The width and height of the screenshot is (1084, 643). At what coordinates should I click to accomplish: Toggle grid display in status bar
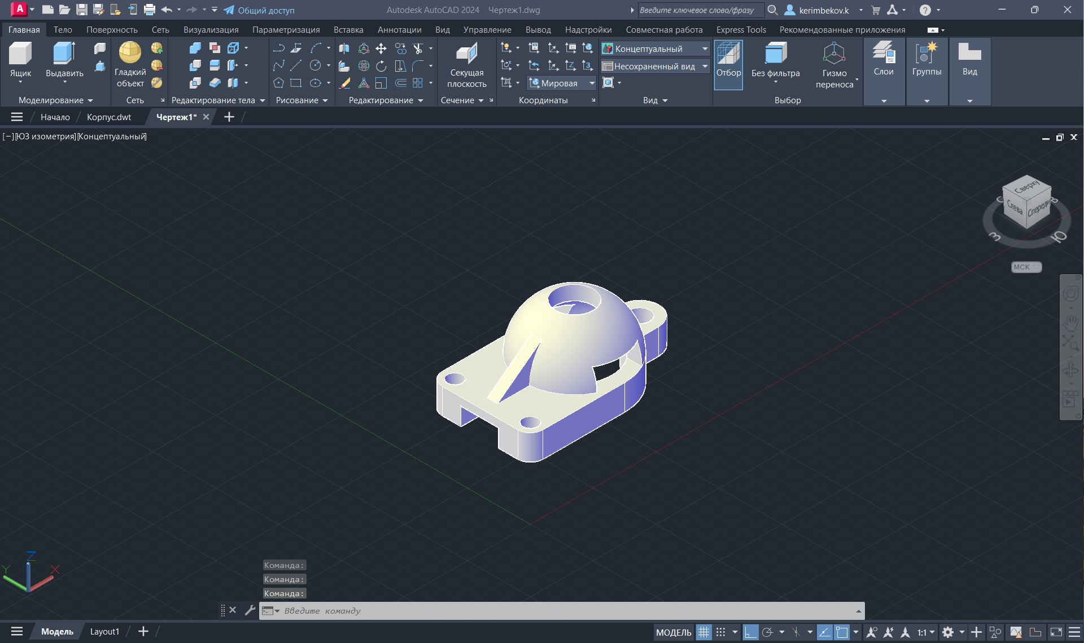pos(703,632)
